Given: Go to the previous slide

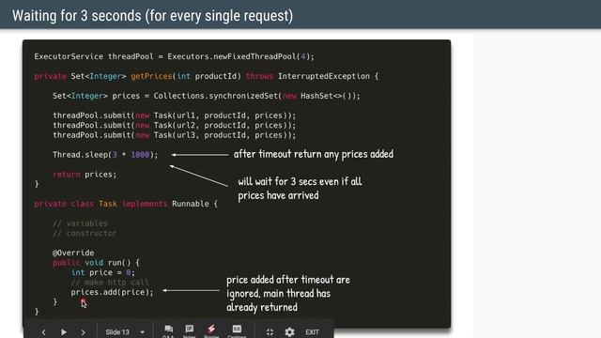Looking at the screenshot, I should point(43,331).
